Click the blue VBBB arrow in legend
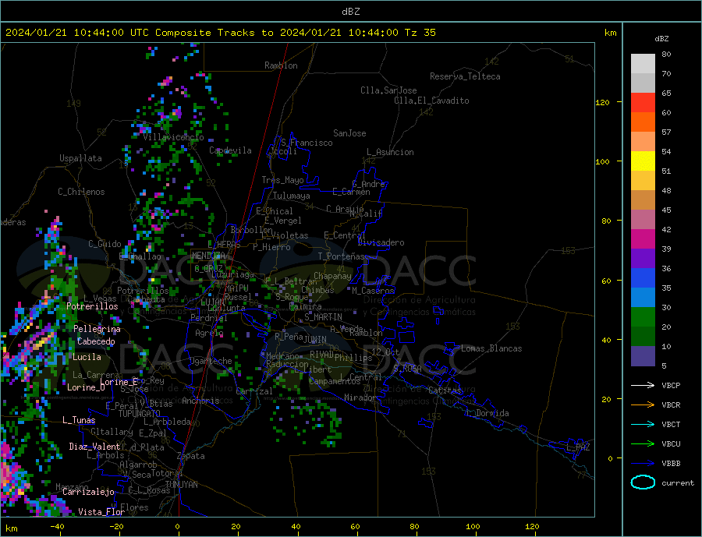702x537 pixels. [x=643, y=464]
